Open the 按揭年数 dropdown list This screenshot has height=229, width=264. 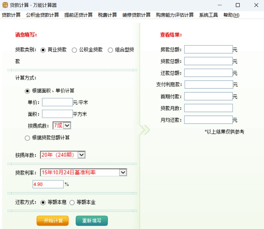tap(81, 155)
